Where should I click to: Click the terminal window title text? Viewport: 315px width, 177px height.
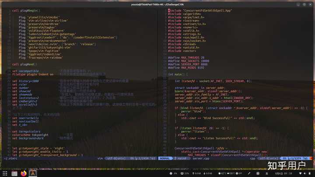(157, 4)
